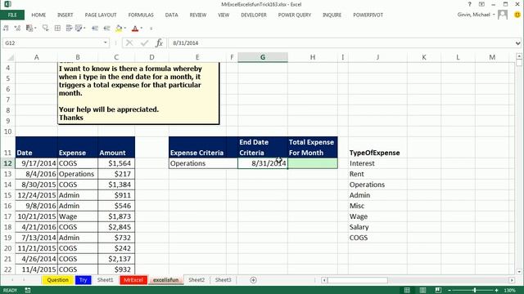Add a new sheet with plus icon
The height and width of the screenshot is (294, 524).
pyautogui.click(x=253, y=280)
